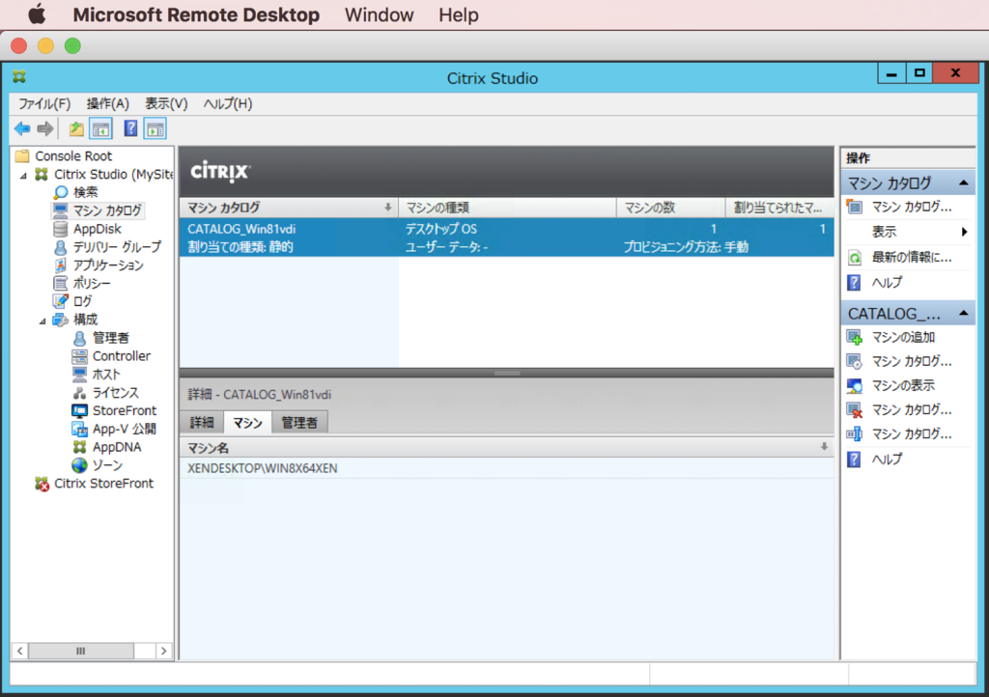
Task: Click the 割り当てられたマ... column header
Action: (779, 208)
